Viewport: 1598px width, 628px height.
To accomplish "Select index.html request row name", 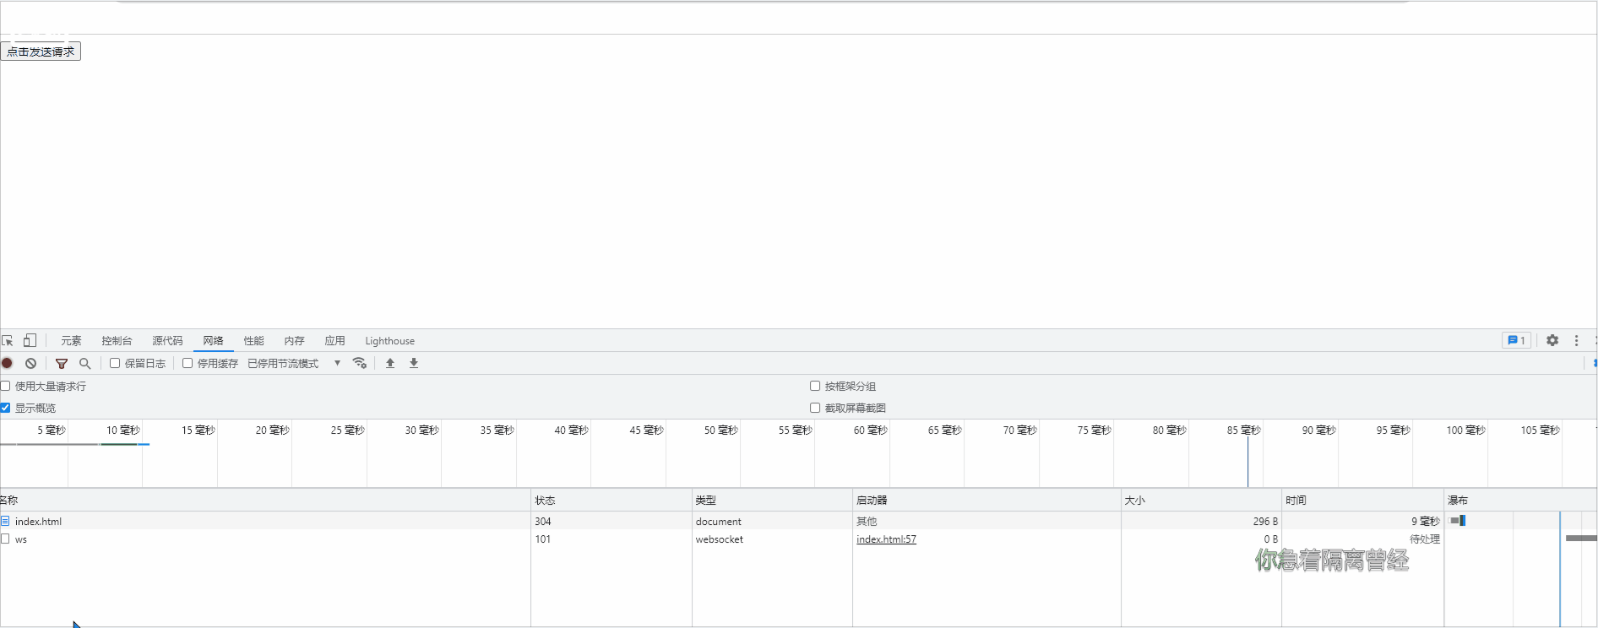I will point(38,522).
